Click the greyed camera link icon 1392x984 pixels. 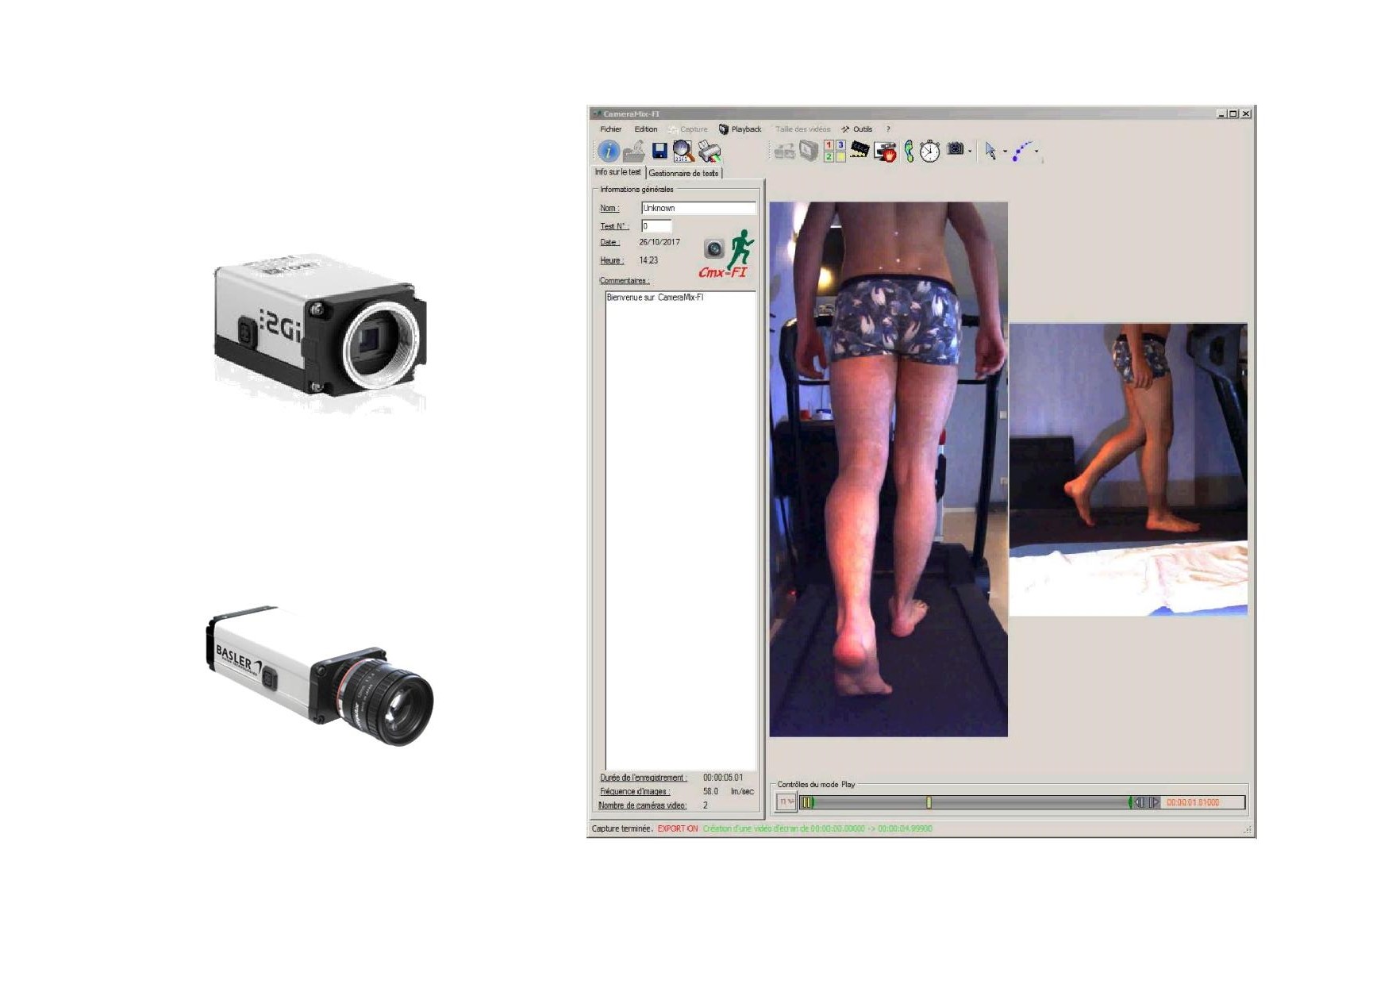coord(784,151)
